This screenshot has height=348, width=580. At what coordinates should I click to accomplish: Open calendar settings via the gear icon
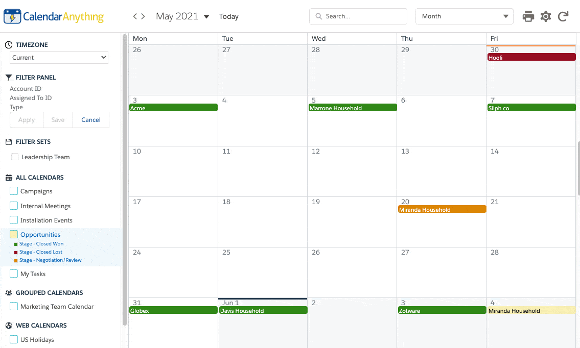click(545, 16)
